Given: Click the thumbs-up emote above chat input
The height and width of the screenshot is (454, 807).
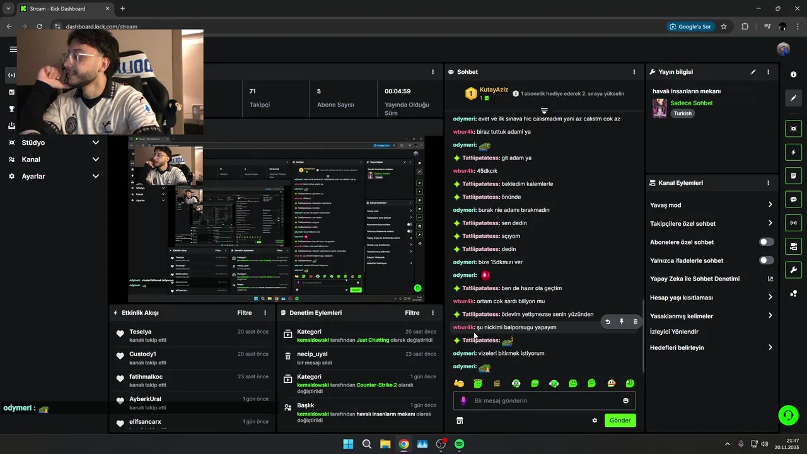Looking at the screenshot, I should point(459,383).
